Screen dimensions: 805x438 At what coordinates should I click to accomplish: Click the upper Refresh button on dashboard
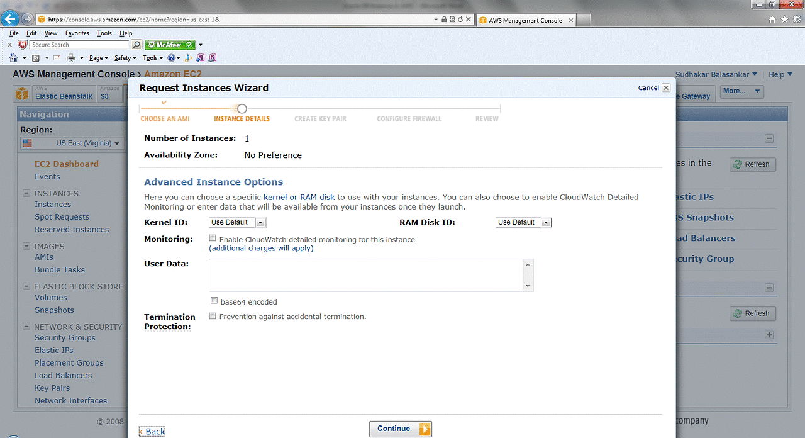753,164
